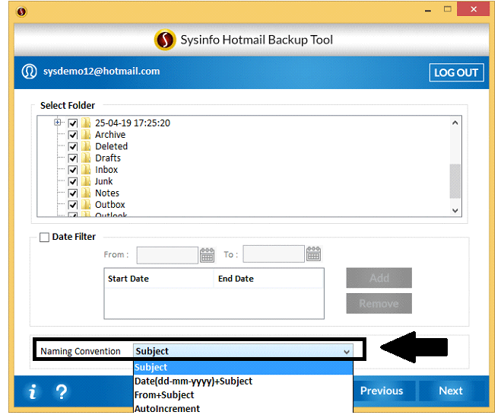Screen dimensions: 504x415
Task: Enable the Date Filter checkbox
Action: 44,238
